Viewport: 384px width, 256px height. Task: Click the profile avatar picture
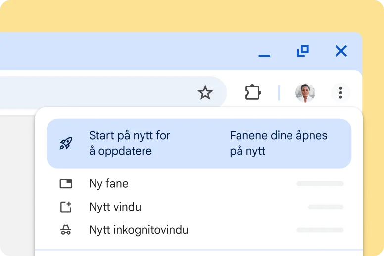305,92
